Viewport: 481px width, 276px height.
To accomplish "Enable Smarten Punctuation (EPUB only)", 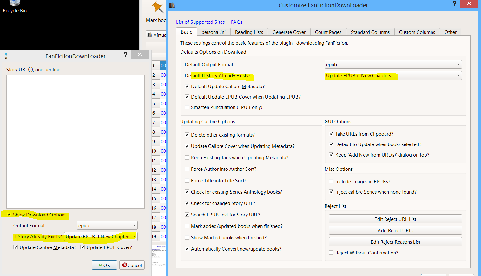I will [x=187, y=107].
